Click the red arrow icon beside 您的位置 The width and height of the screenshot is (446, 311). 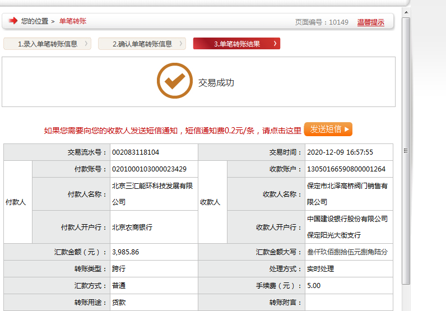(x=13, y=21)
